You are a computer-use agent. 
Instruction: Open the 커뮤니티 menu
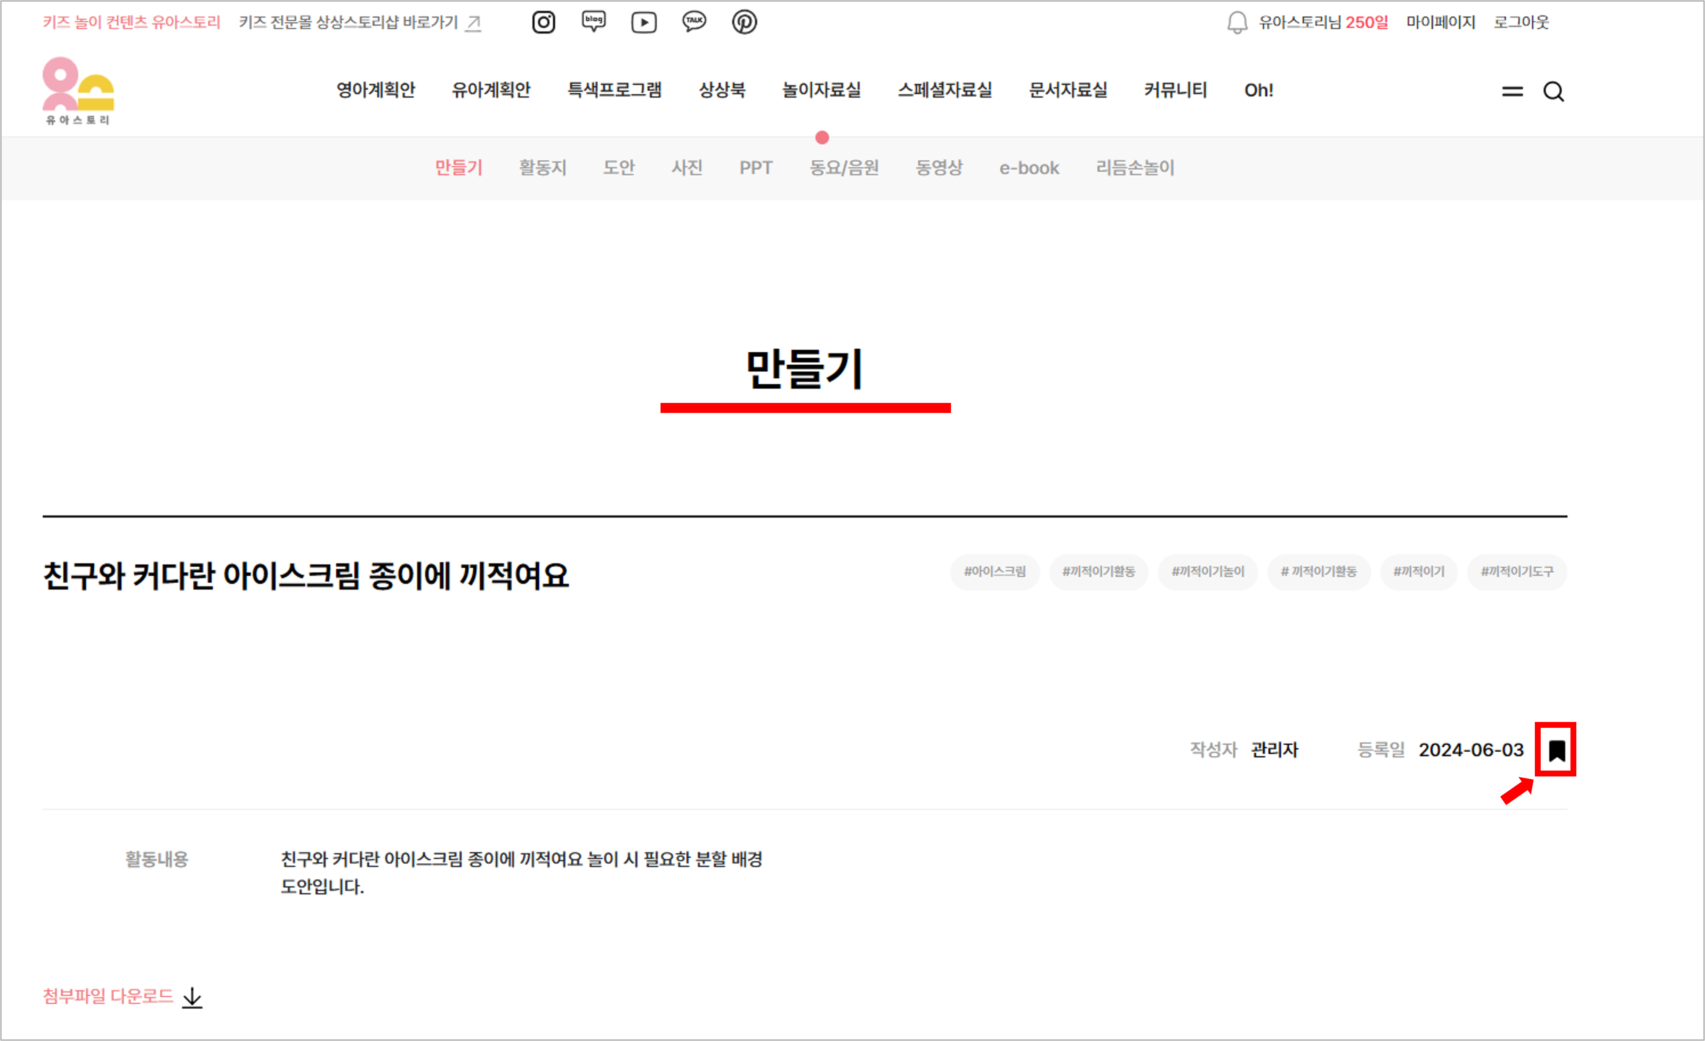pos(1175,90)
